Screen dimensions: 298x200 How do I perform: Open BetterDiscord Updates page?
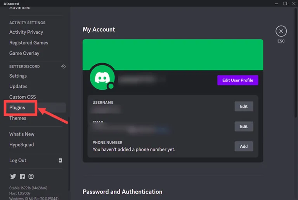[18, 86]
